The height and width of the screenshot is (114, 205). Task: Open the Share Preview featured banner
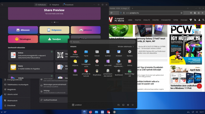[x=54, y=13]
